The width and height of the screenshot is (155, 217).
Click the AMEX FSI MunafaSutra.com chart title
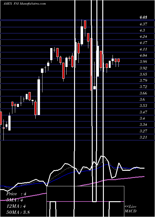(24, 4)
